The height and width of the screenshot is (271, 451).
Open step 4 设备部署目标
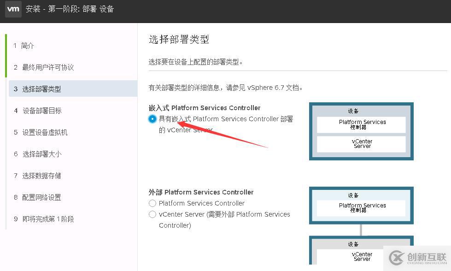pyautogui.click(x=41, y=111)
